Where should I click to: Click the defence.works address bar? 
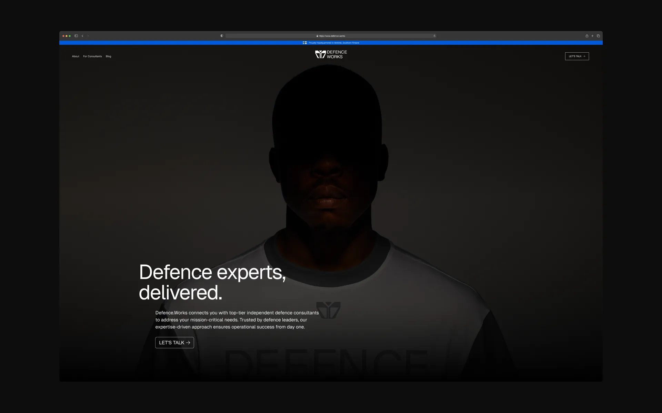pos(331,36)
